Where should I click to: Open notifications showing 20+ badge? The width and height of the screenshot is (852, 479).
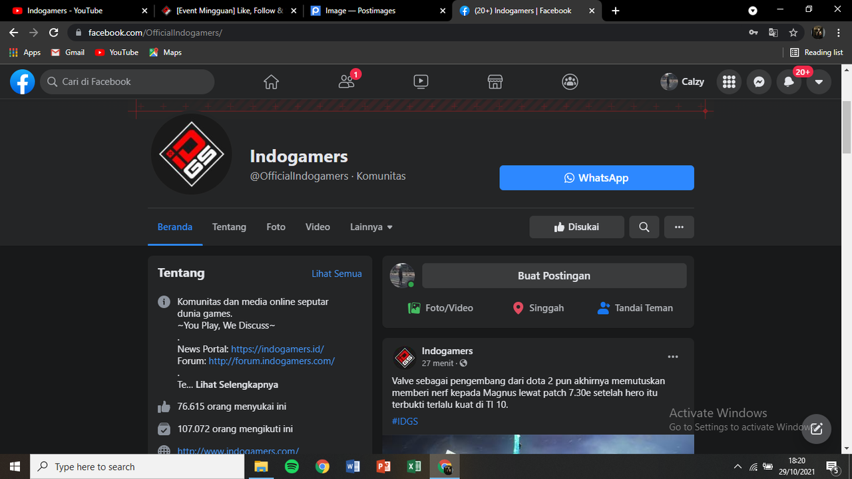pos(789,81)
